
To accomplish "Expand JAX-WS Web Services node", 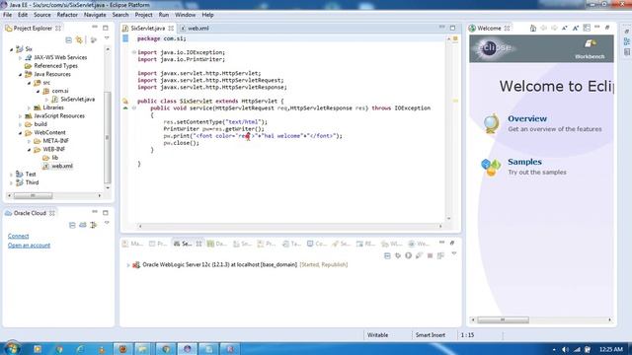I will (20, 57).
